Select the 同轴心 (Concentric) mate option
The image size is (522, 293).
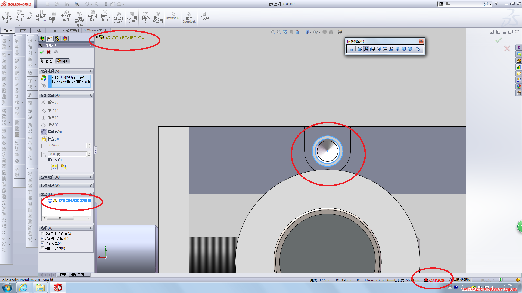pos(44,132)
